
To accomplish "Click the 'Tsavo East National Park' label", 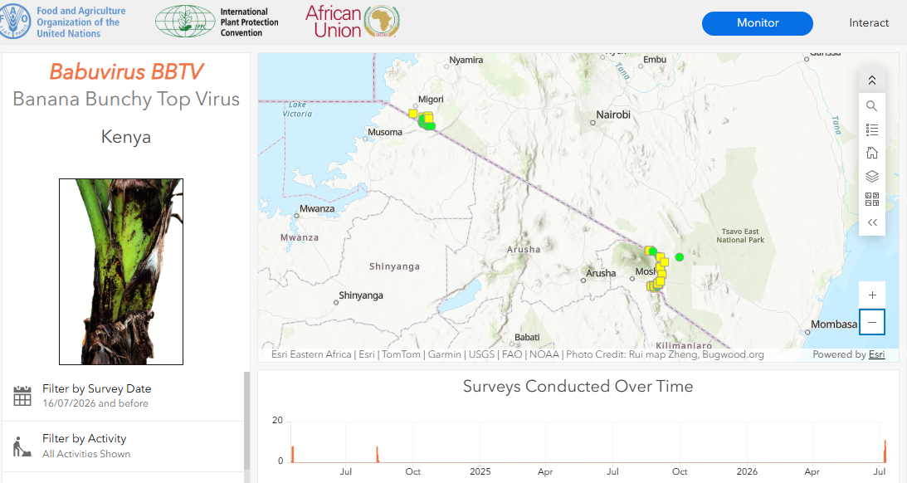I will pos(740,236).
